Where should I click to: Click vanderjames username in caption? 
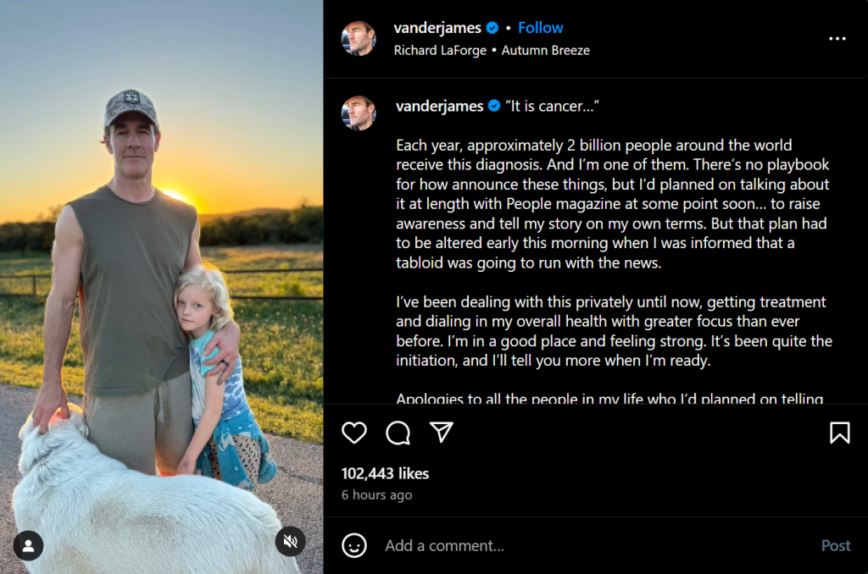439,106
